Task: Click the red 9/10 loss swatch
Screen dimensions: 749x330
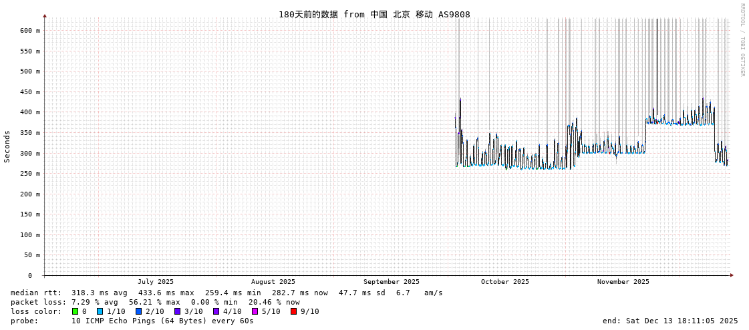Action: pyautogui.click(x=293, y=311)
